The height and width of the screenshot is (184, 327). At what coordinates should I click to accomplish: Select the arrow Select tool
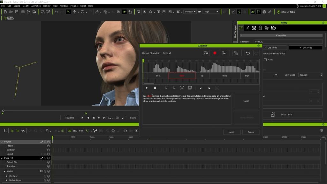coord(68,12)
